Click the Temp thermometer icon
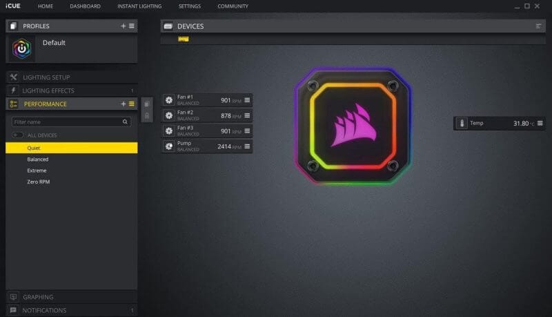The image size is (552, 317). pos(462,124)
